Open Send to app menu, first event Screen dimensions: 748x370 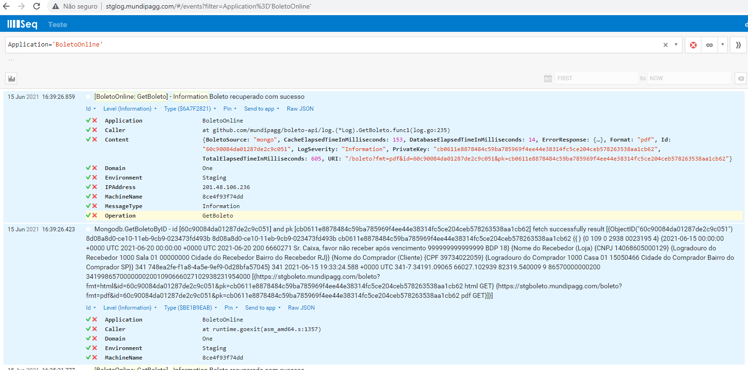262,109
